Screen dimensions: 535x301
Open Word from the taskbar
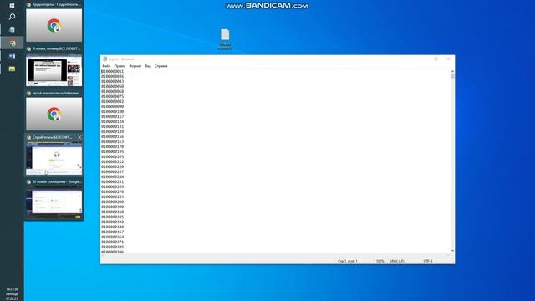[12, 56]
